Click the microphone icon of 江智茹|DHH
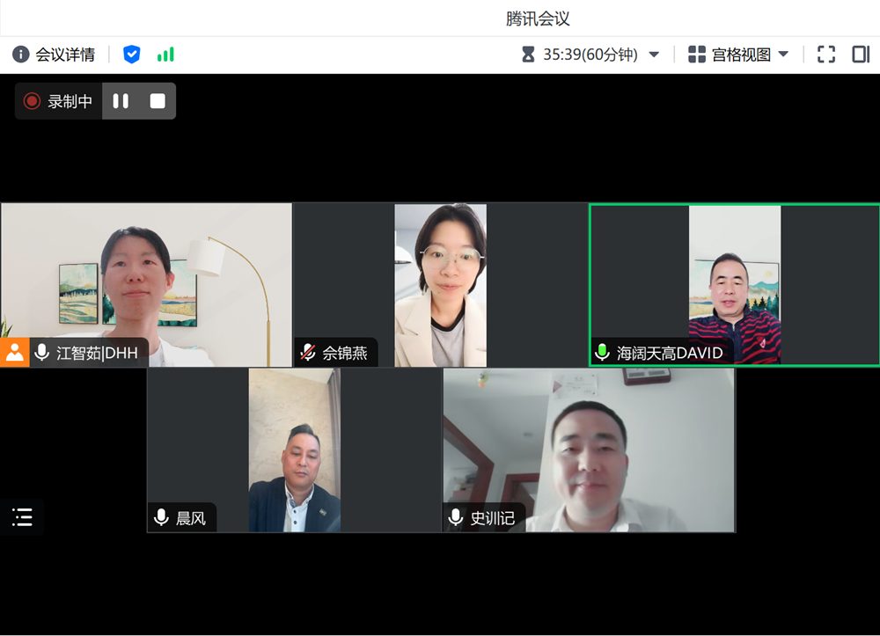 42,352
